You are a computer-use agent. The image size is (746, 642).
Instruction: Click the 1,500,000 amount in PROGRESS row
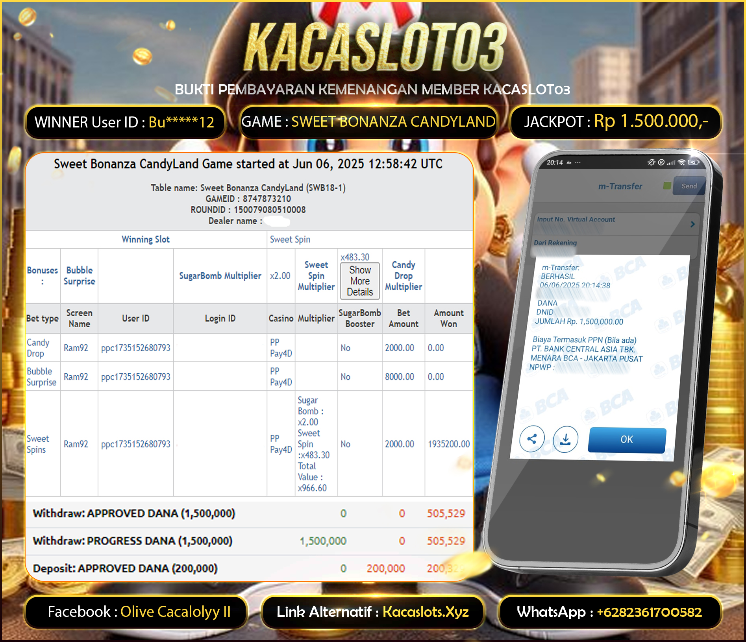(323, 541)
